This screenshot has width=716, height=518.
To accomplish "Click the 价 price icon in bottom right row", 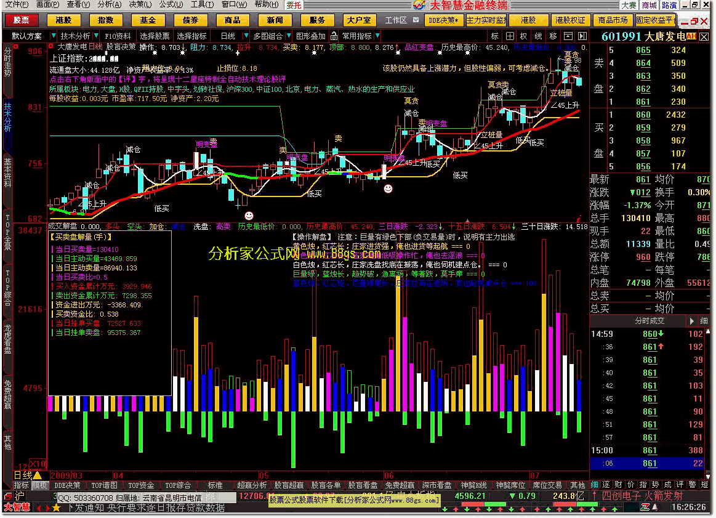I will [631, 485].
